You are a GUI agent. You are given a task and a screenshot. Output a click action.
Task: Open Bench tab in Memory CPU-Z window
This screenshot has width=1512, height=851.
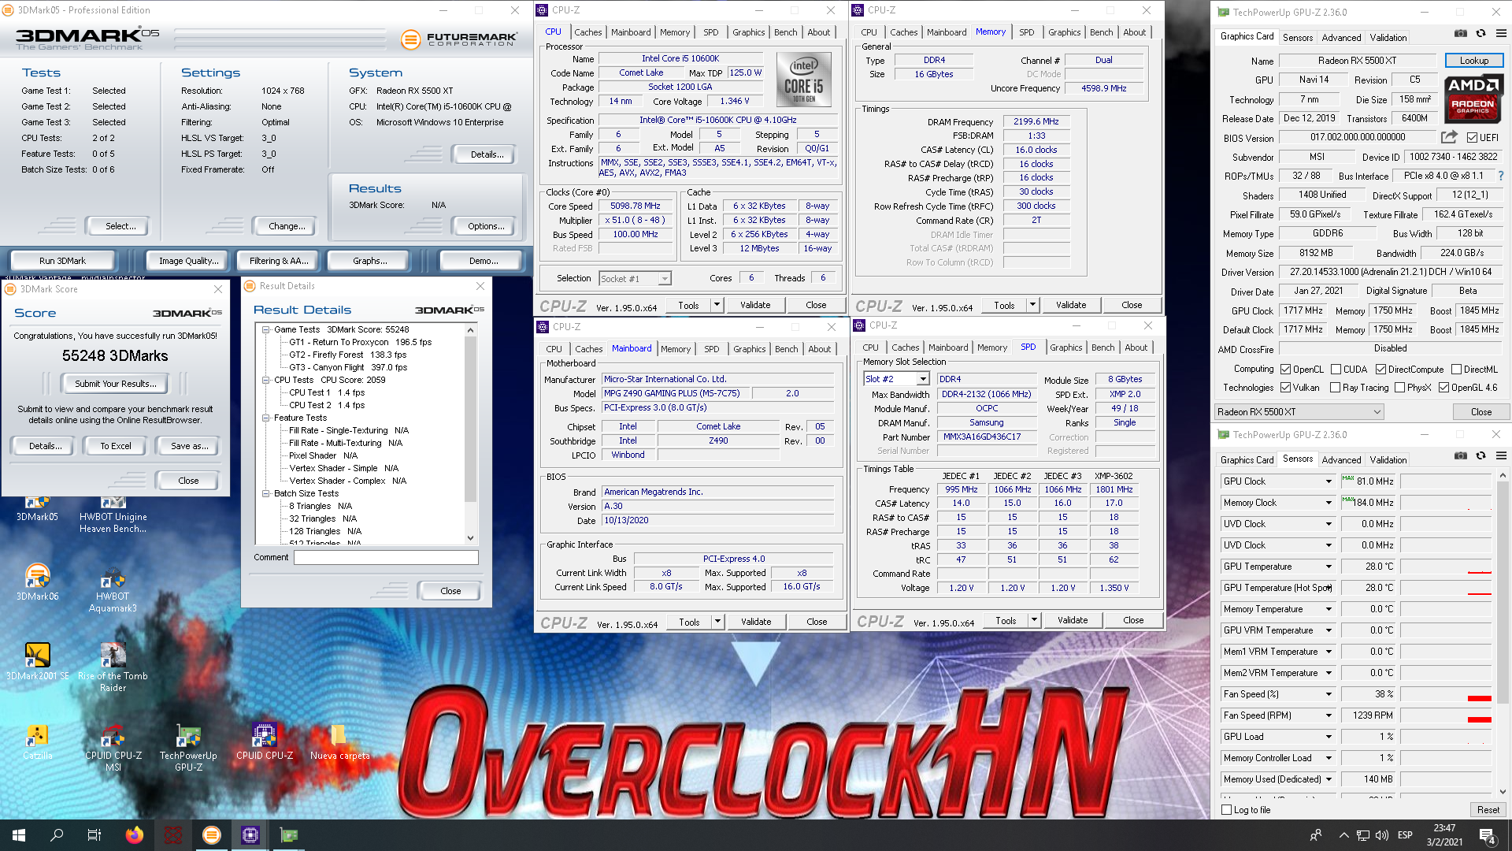pyautogui.click(x=1101, y=32)
